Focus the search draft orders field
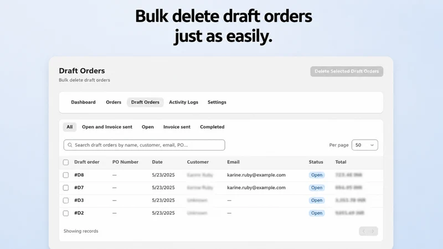The width and height of the screenshot is (443, 249). [145, 145]
